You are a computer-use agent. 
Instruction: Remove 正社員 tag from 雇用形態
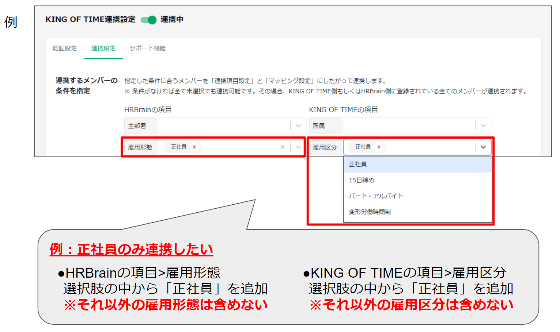[x=194, y=147]
